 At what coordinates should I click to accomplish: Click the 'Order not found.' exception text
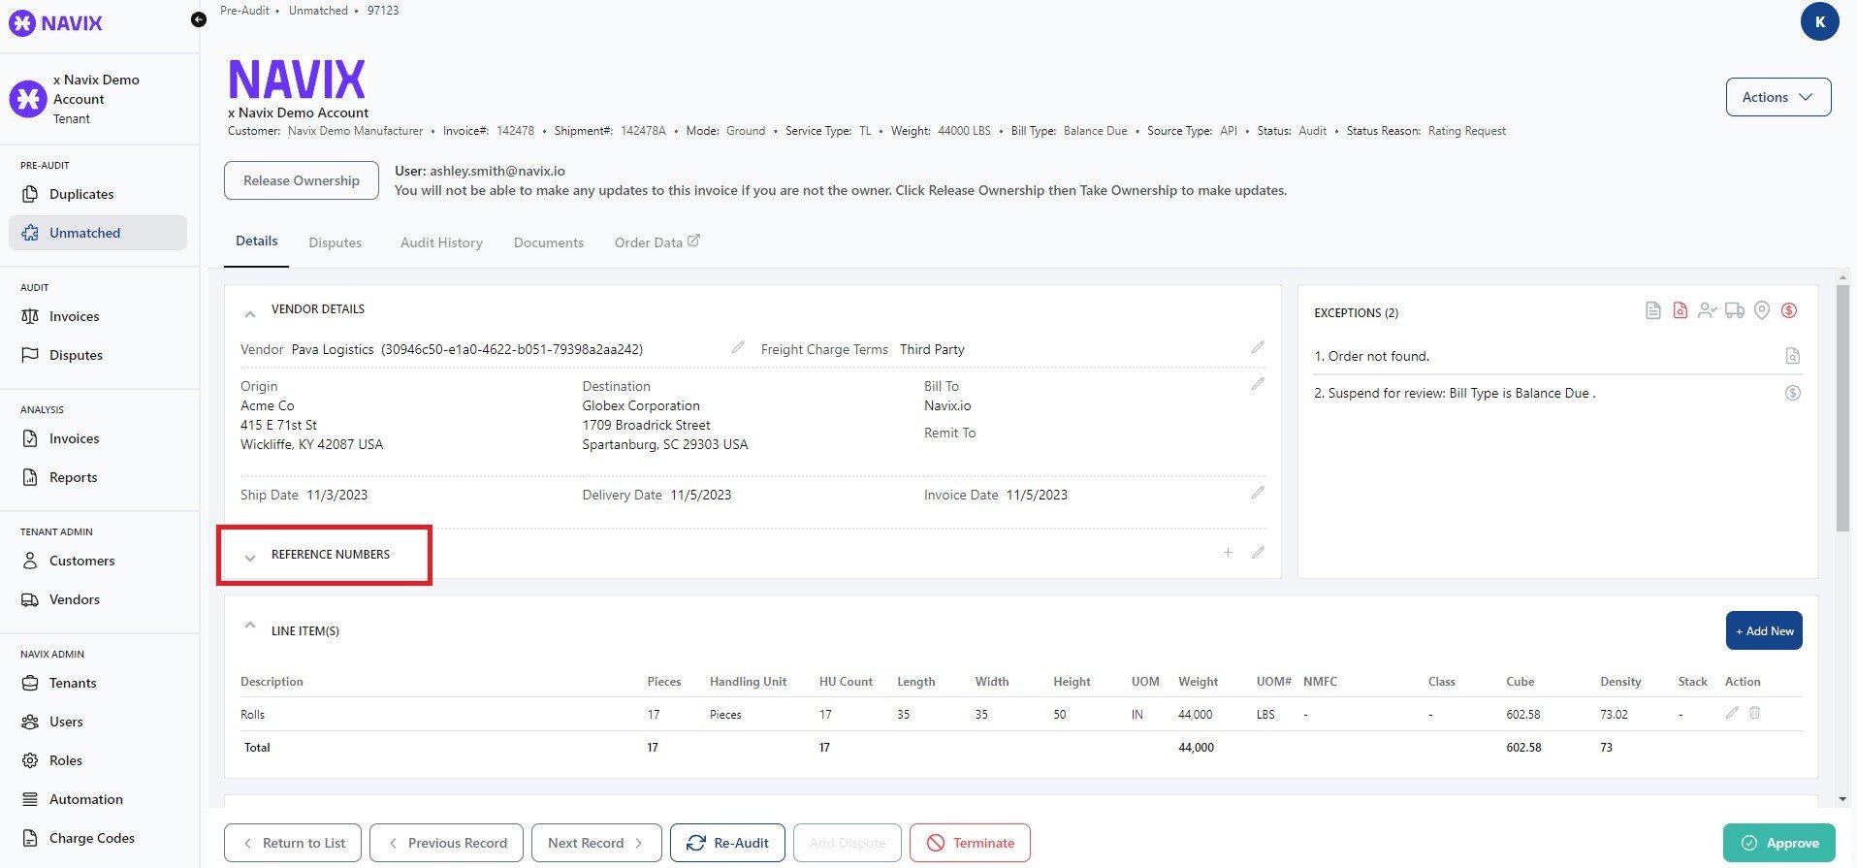click(x=1379, y=356)
